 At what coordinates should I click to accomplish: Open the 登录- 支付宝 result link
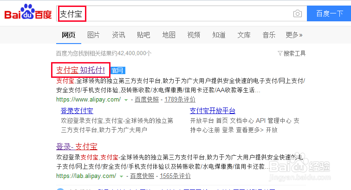point(77,146)
